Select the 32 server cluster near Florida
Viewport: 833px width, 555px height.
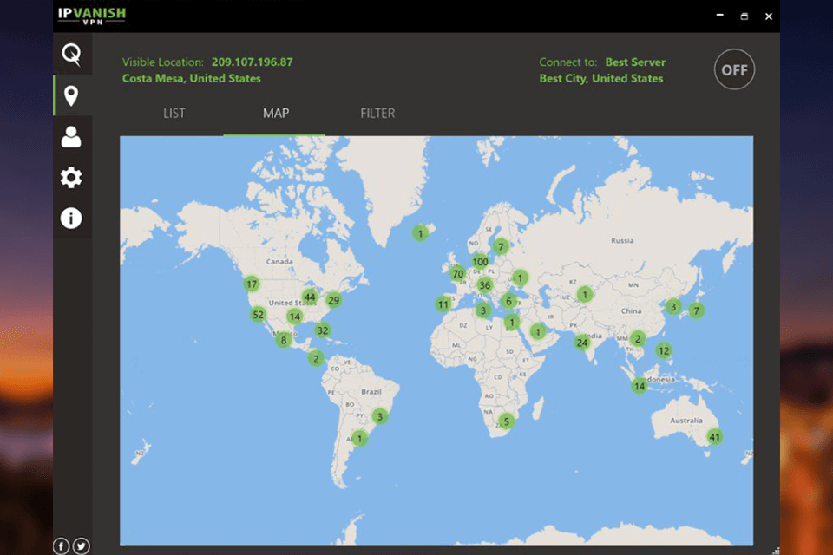pos(322,330)
